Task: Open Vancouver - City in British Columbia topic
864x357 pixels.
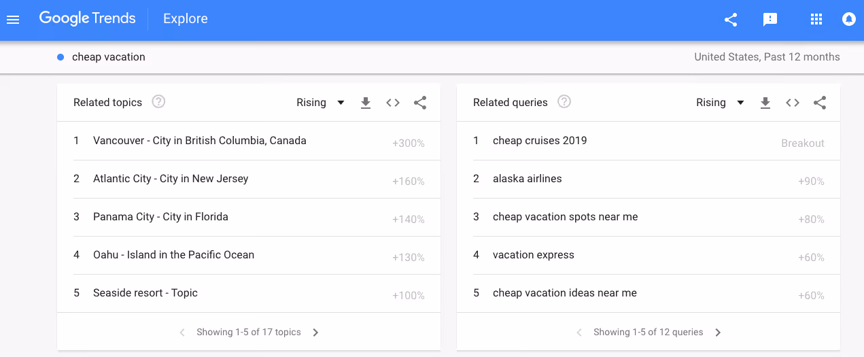Action: tap(249, 141)
